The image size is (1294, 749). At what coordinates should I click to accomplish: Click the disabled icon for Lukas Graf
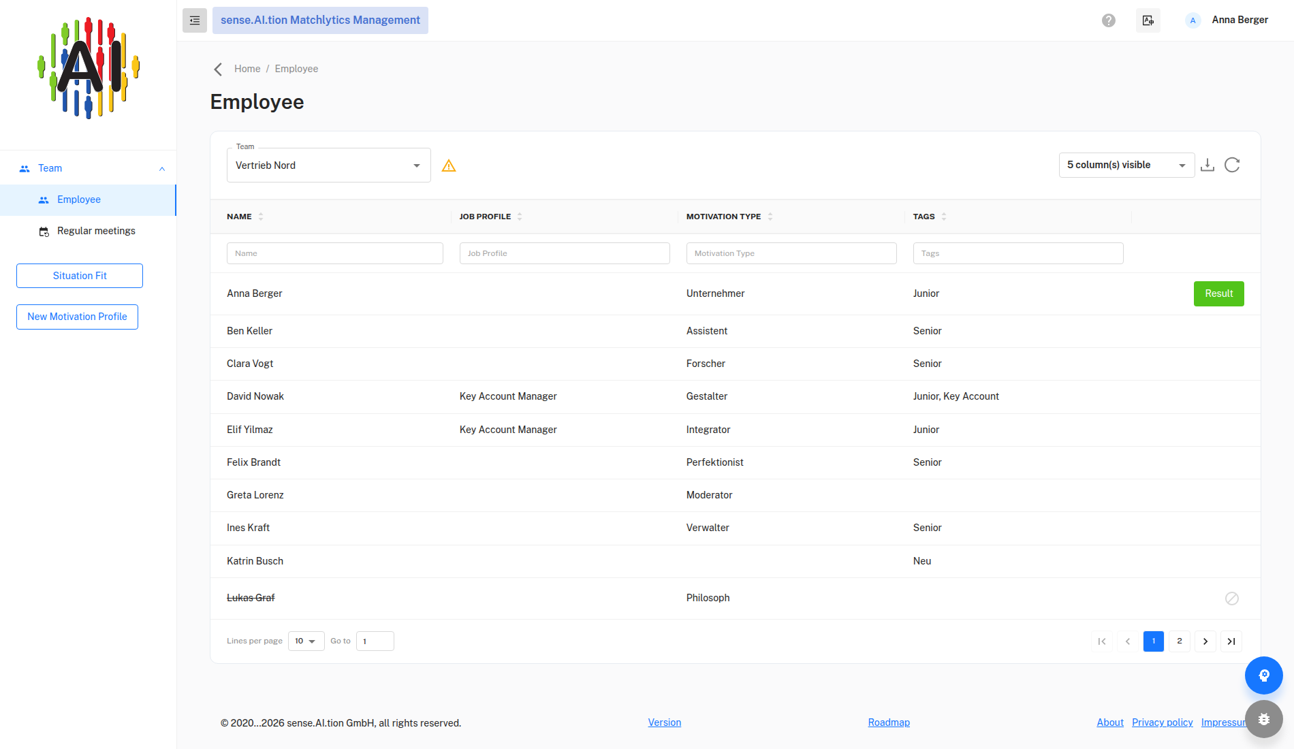[x=1232, y=599]
